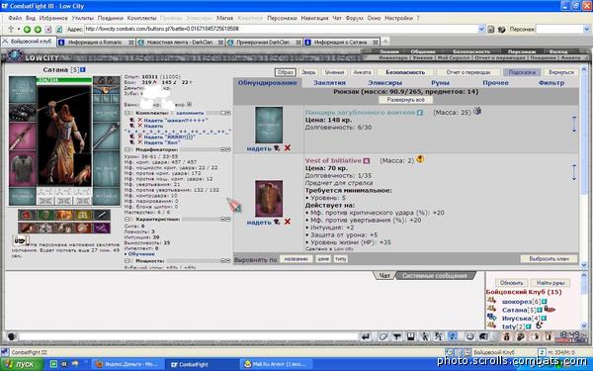Viewport: 593px width, 371px height.
Task: Click the Выбросить хлам button
Action: 550,259
